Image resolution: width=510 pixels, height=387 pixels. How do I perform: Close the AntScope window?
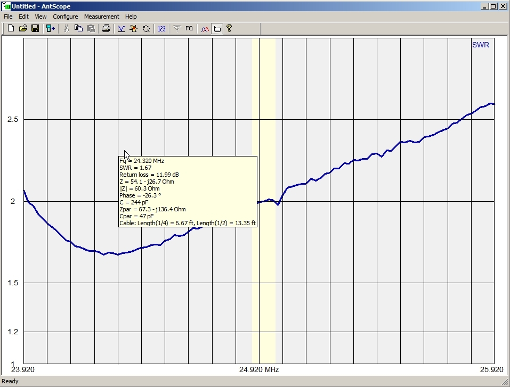coord(503,6)
